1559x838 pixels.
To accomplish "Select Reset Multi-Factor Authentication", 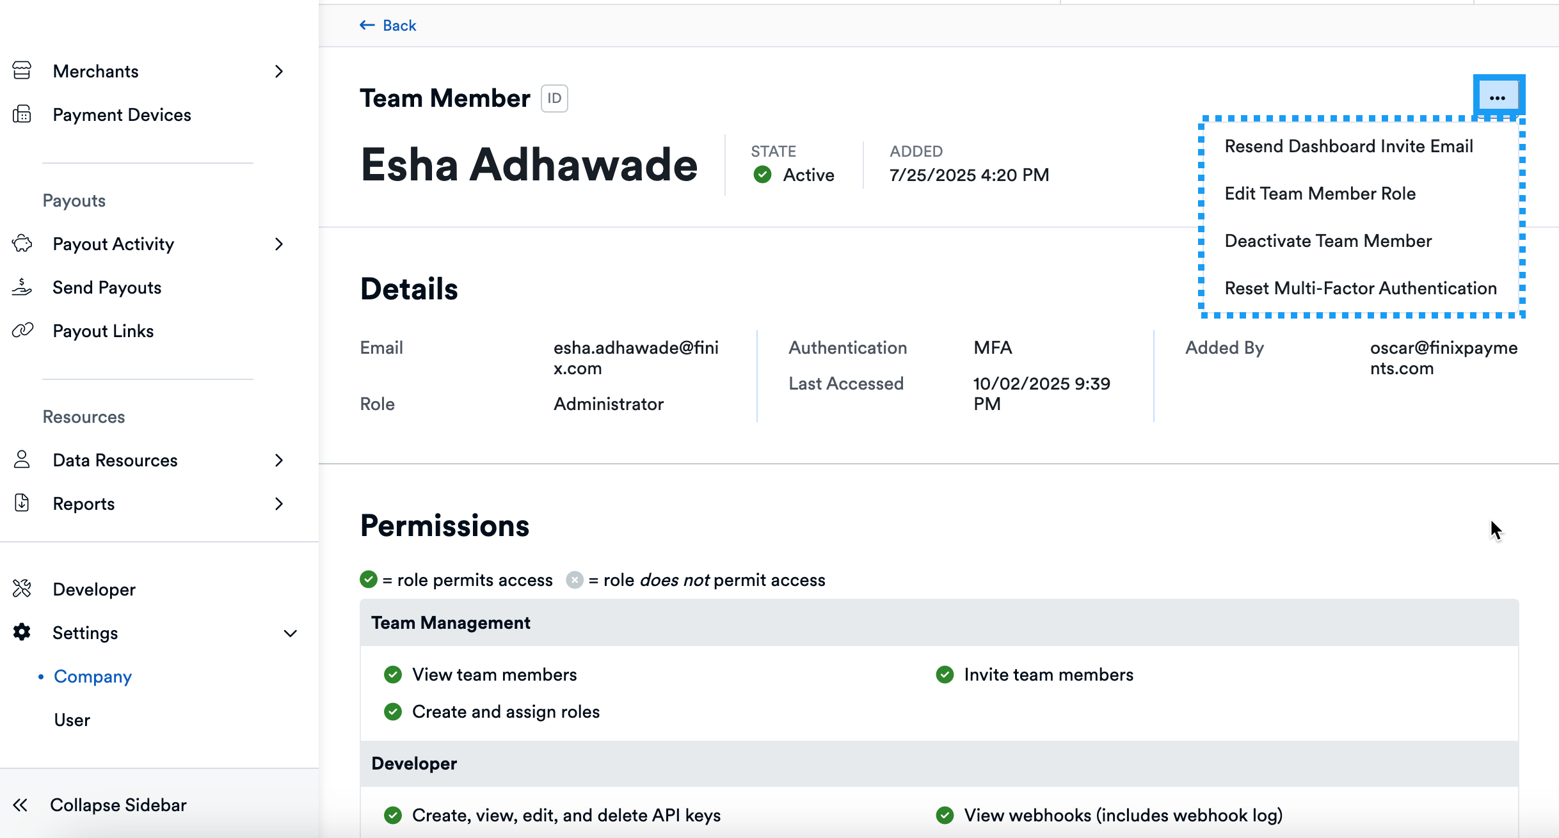I will 1361,289.
